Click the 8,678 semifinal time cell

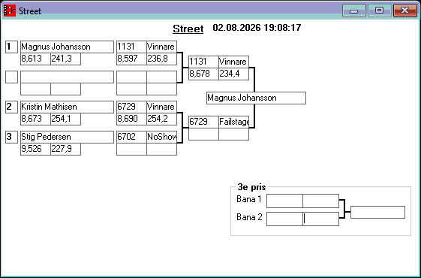(x=203, y=74)
